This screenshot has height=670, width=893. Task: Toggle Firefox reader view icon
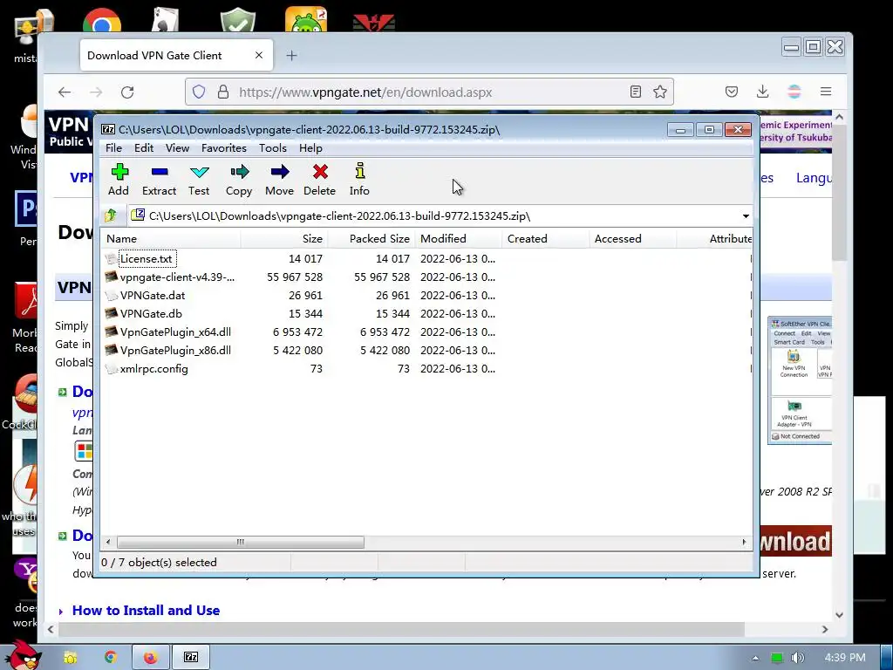coord(636,92)
